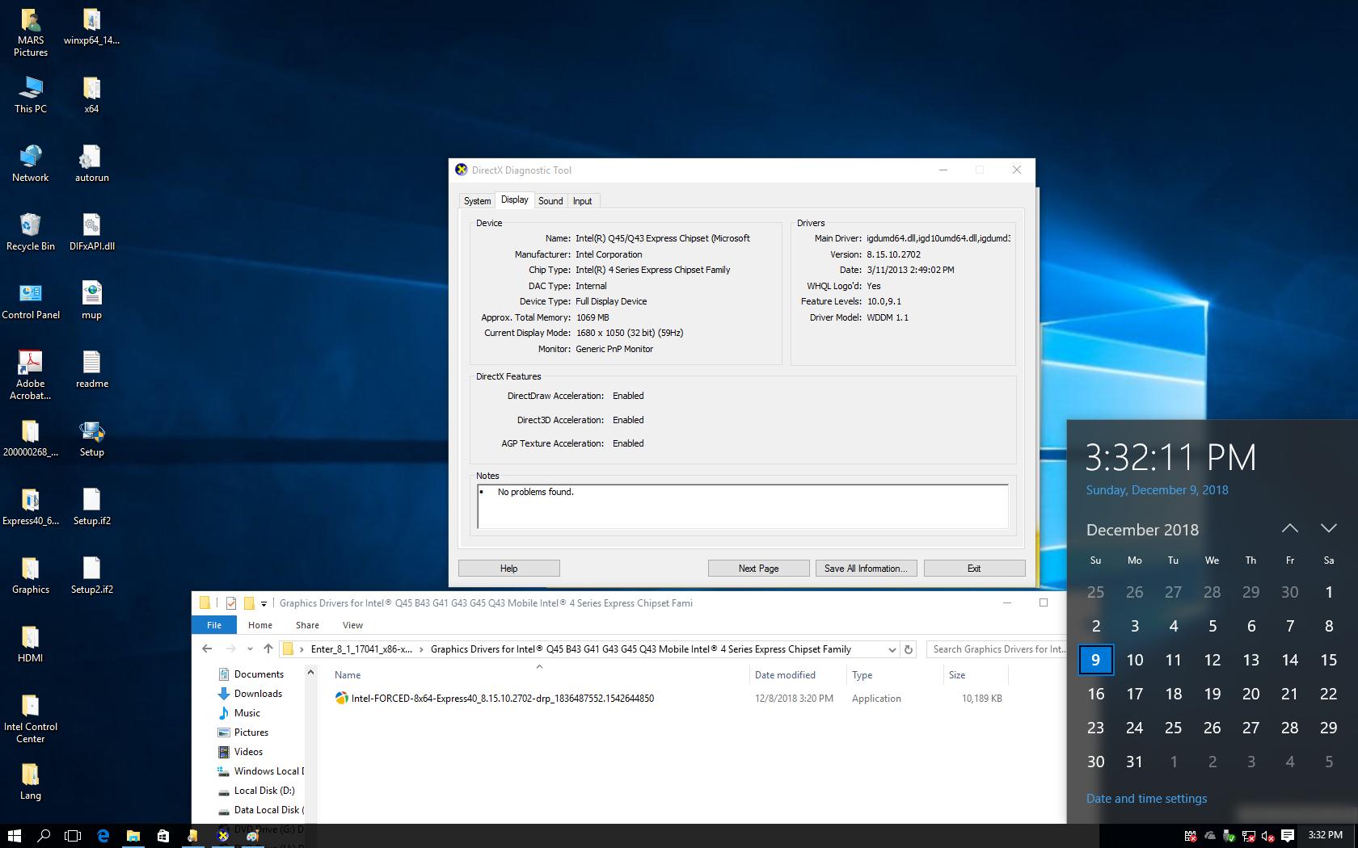Go to next month in calendar
1358x848 pixels.
pyautogui.click(x=1328, y=528)
